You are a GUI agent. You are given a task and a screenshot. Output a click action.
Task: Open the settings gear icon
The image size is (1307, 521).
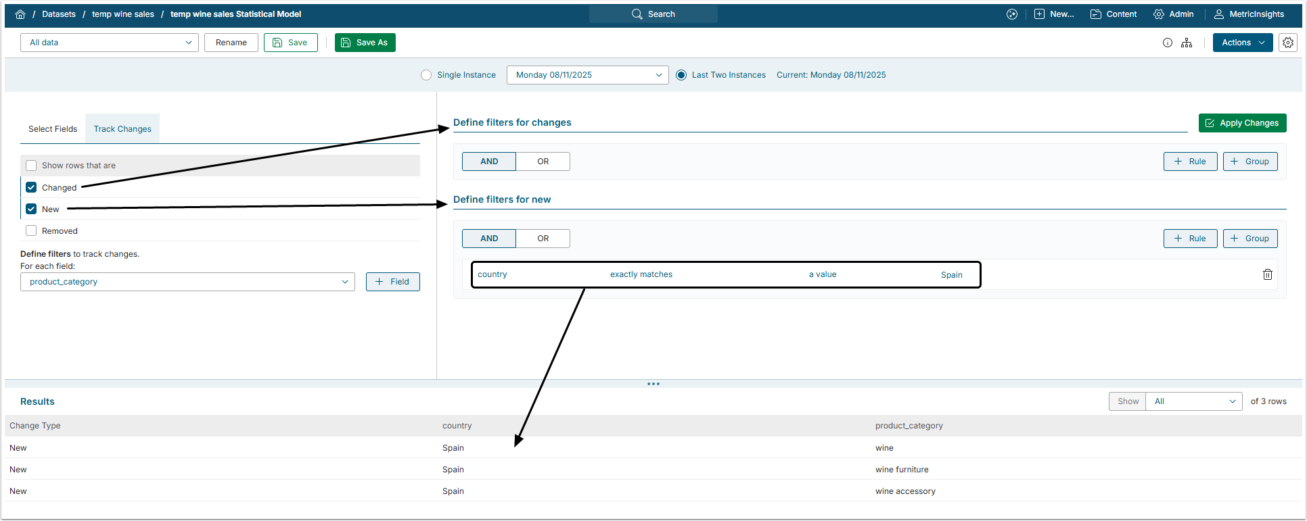[x=1287, y=43]
